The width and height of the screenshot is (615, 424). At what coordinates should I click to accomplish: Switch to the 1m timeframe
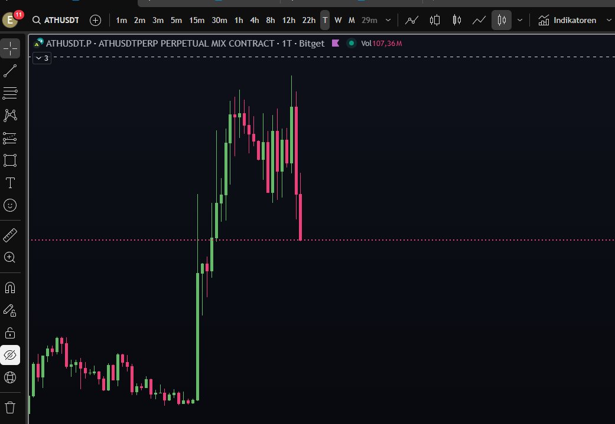tap(121, 20)
